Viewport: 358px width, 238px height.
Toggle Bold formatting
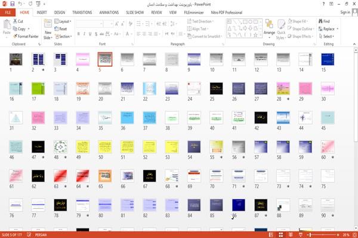[79, 34]
